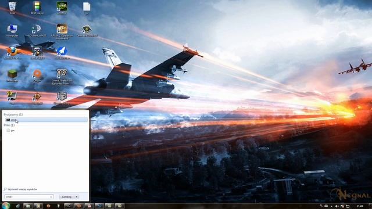372x209 pixels.
Task: Open the tilted game-card shortcut icon next to ARMA 2
Action: click(x=87, y=30)
